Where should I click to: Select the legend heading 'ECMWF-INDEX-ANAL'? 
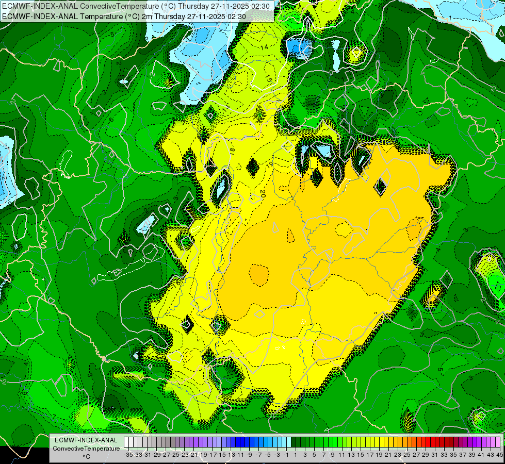[86, 440]
